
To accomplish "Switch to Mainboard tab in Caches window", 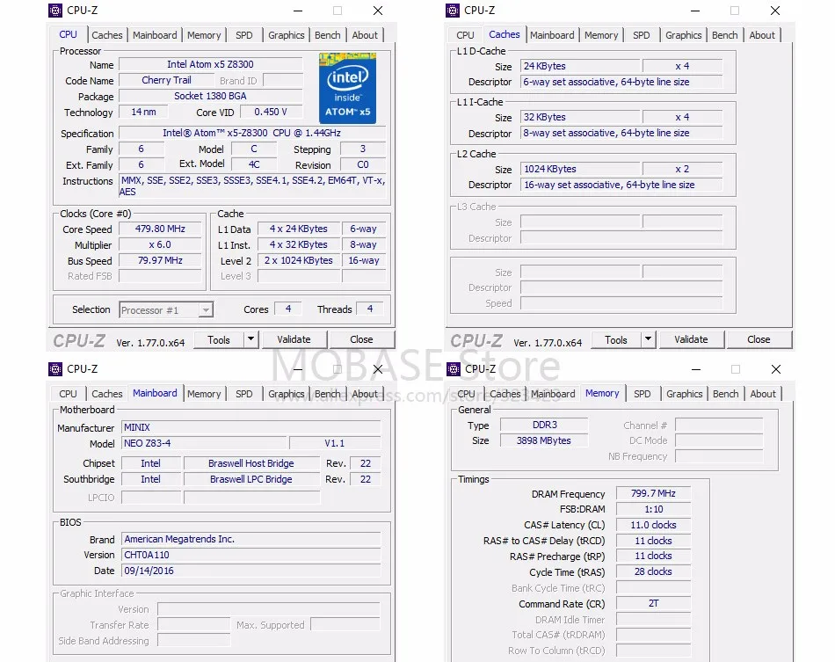I will coord(552,35).
